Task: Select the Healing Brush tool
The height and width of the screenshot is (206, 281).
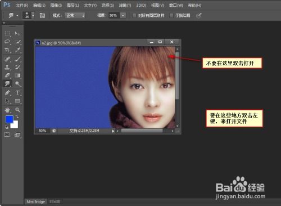Action: [7, 59]
